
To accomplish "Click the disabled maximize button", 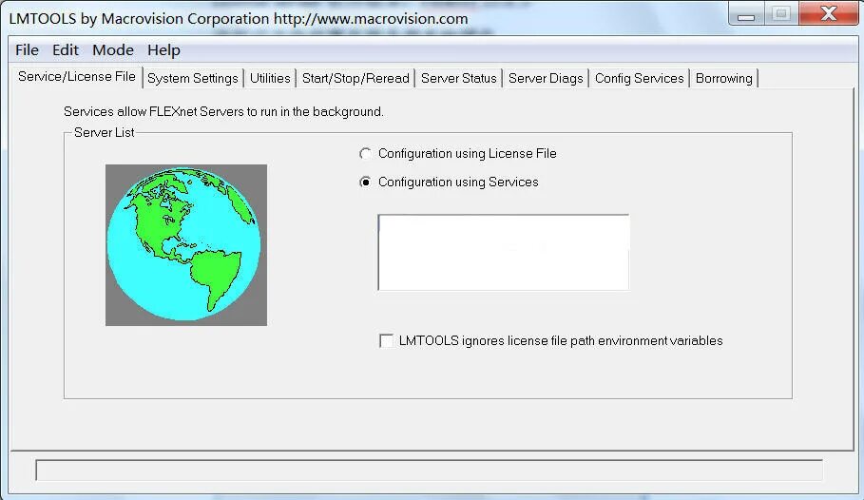I will [x=780, y=13].
